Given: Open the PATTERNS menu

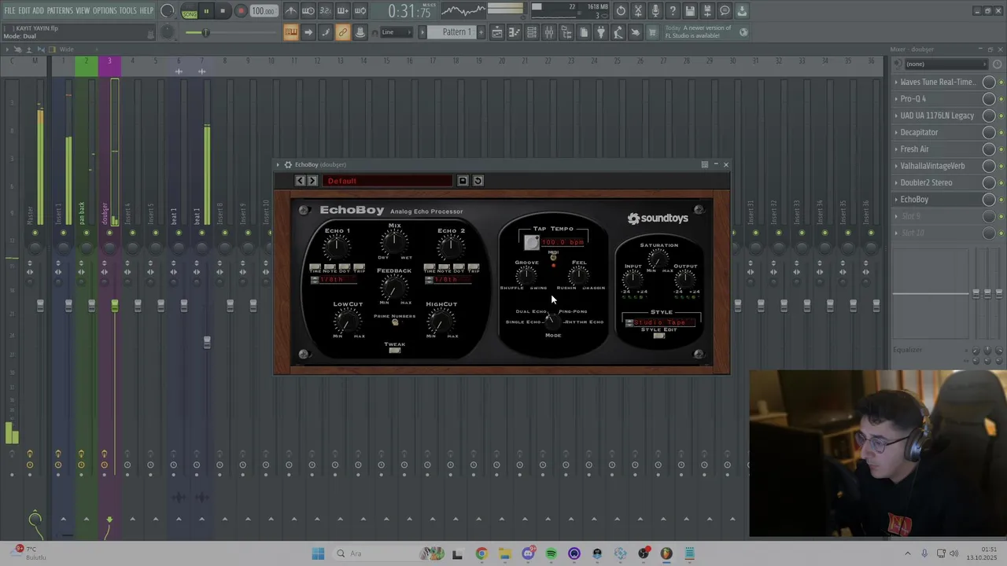Looking at the screenshot, I should click(60, 11).
